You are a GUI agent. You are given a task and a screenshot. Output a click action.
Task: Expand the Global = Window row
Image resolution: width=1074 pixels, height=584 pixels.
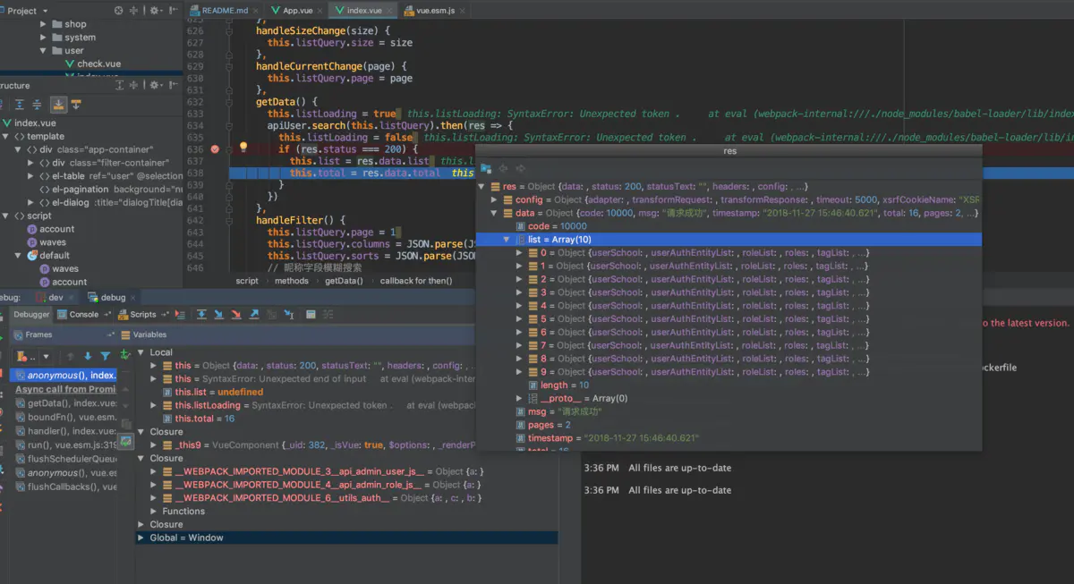(x=141, y=537)
